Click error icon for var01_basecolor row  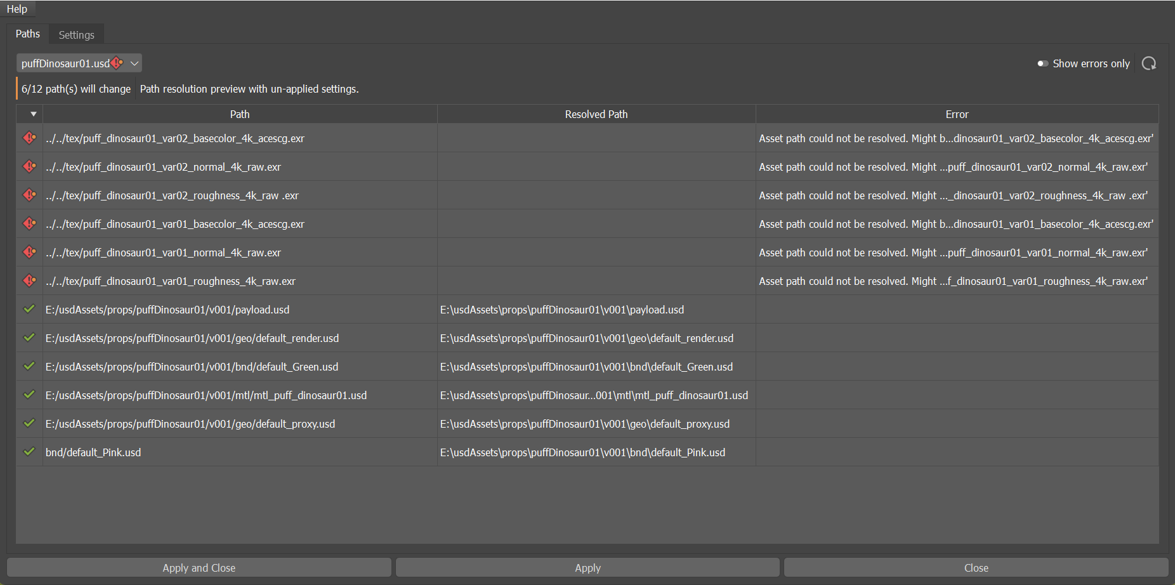coord(29,223)
